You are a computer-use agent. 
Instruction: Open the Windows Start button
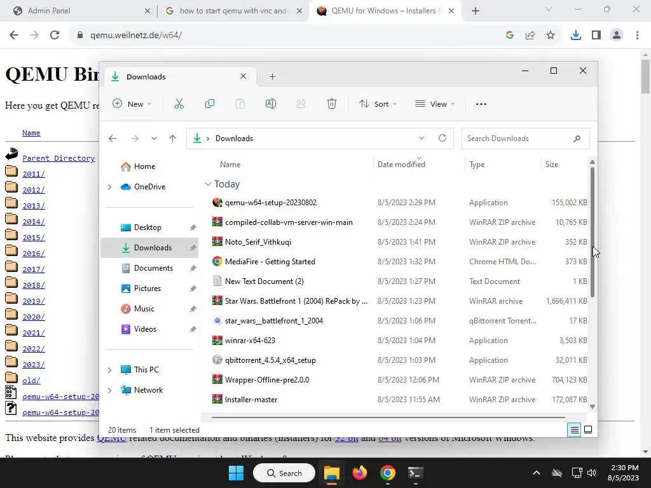tap(236, 473)
